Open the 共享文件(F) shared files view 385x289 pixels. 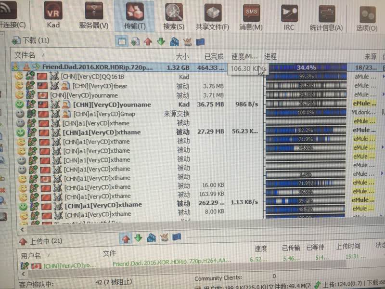(x=212, y=17)
